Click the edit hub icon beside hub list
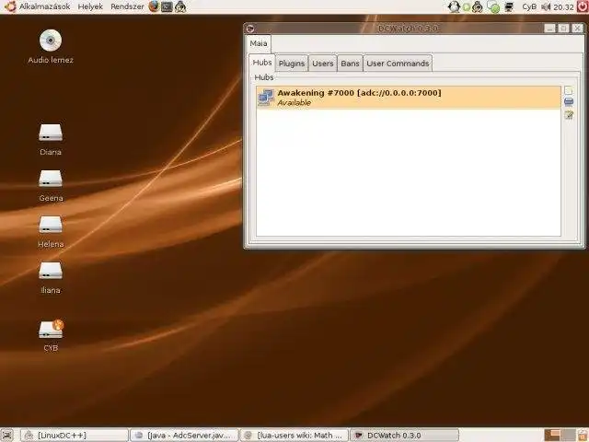The height and width of the screenshot is (442, 589). point(569,115)
